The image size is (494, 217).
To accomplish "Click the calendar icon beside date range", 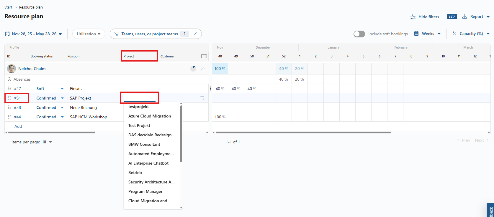I will (7, 34).
